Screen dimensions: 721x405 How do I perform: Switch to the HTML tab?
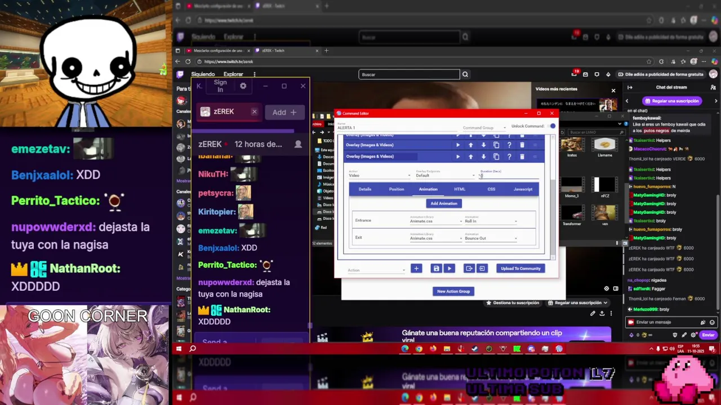(460, 189)
